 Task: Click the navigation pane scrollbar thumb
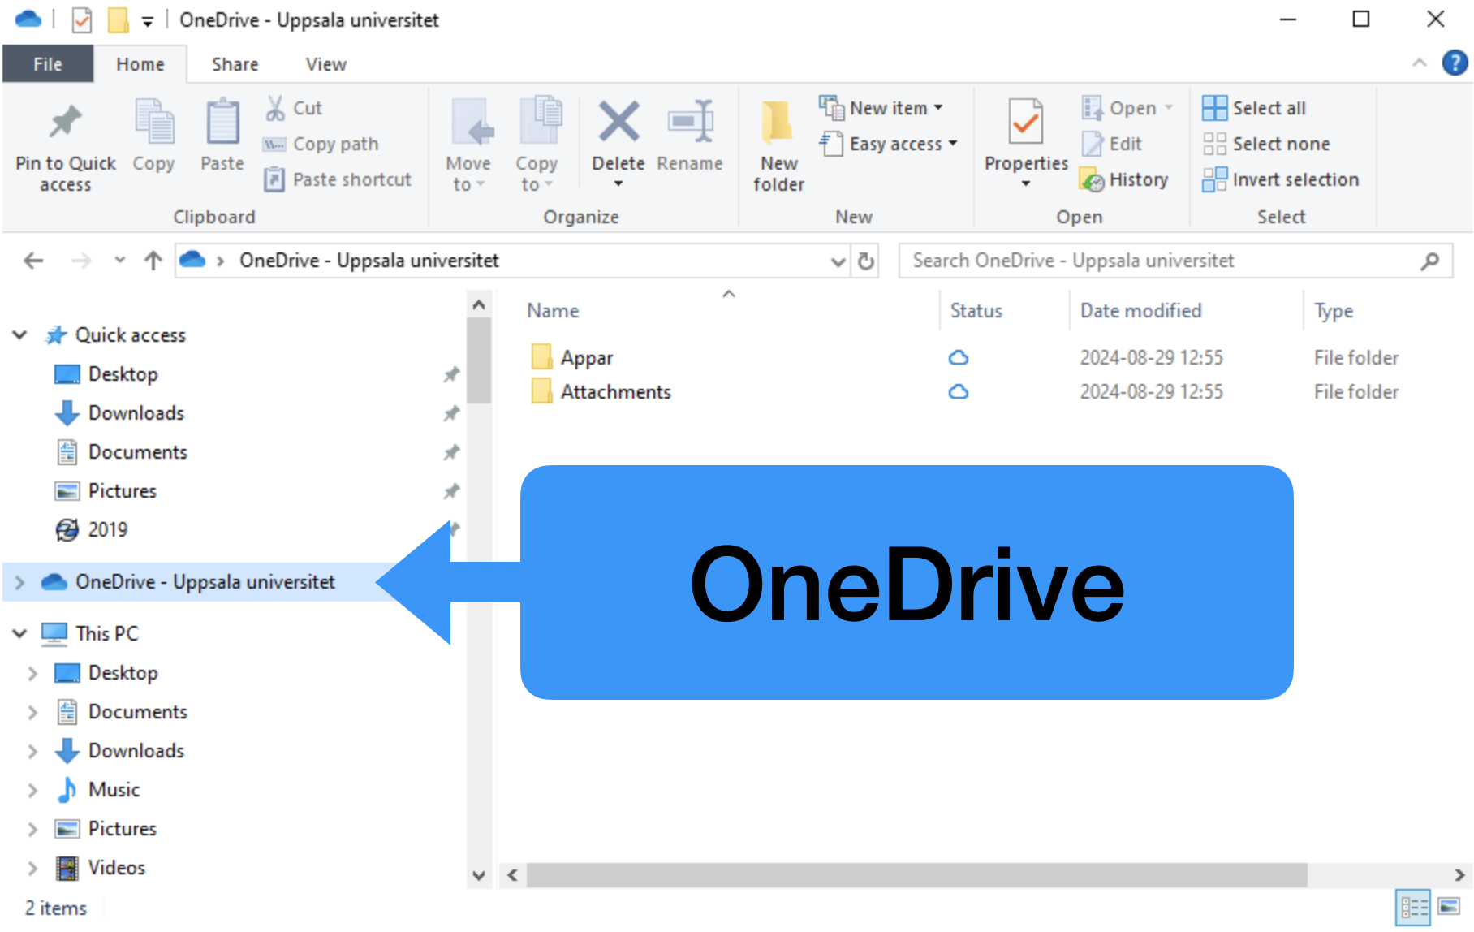pos(479,360)
